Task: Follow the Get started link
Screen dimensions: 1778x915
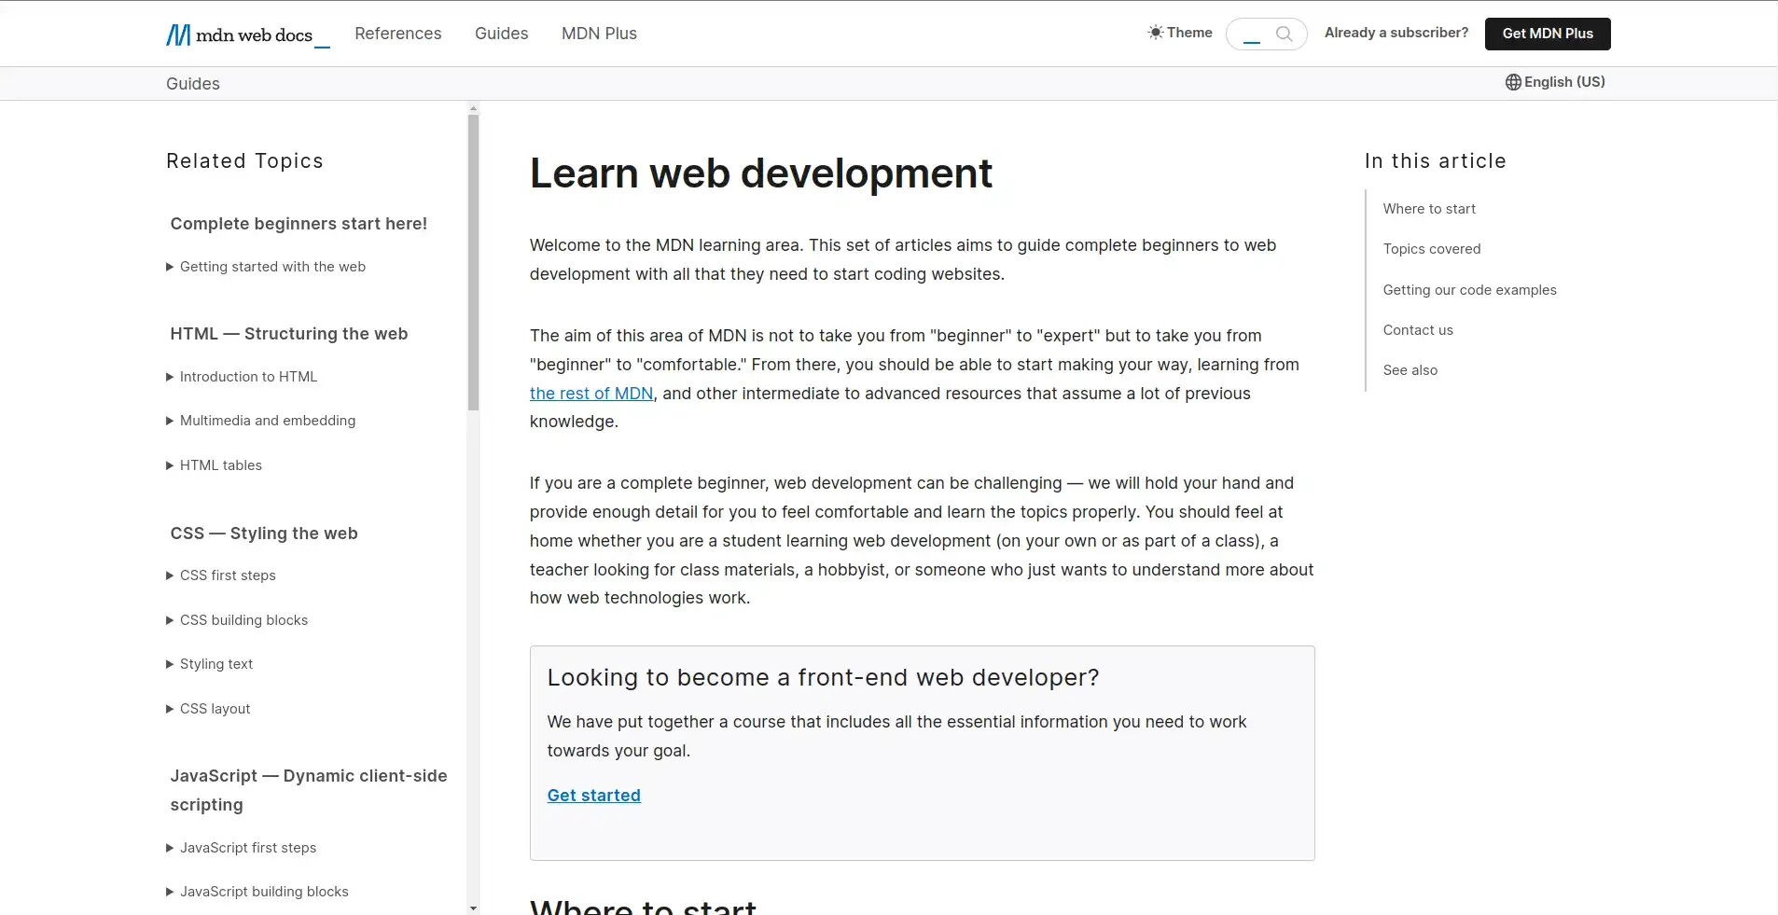Action: pyautogui.click(x=593, y=796)
